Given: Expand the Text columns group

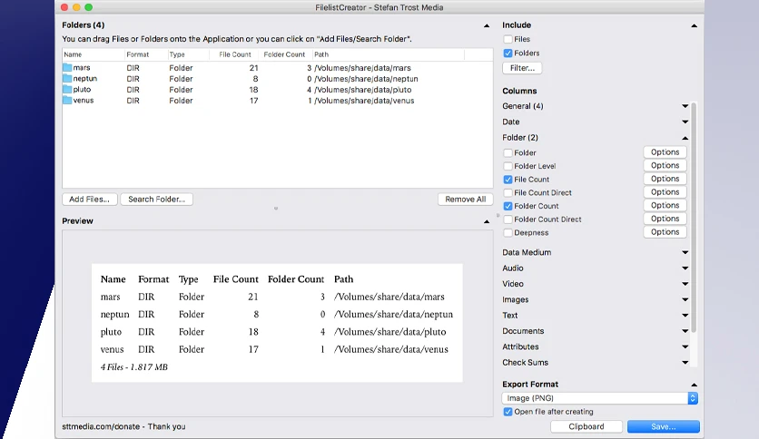Looking at the screenshot, I should tap(685, 316).
